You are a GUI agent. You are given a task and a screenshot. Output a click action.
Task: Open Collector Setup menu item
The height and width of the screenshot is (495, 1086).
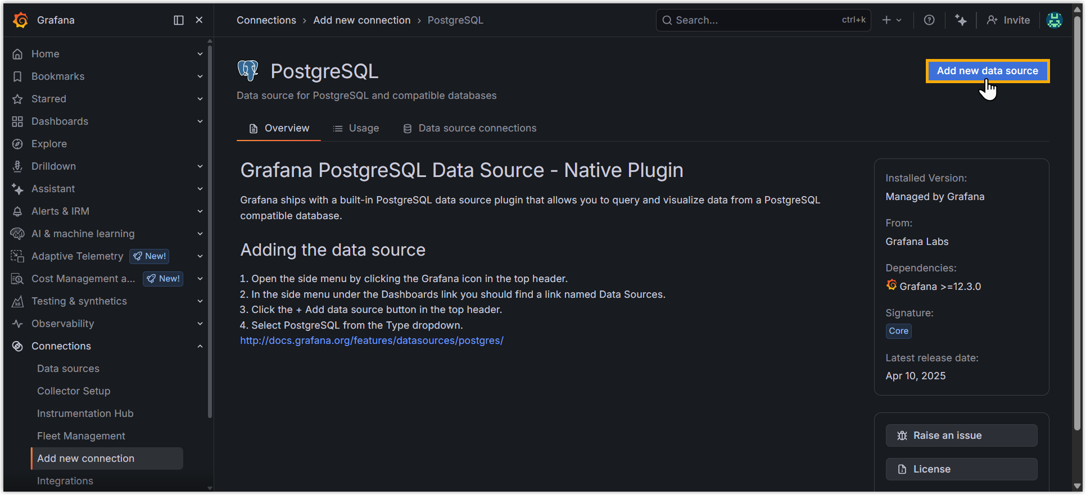coord(74,391)
